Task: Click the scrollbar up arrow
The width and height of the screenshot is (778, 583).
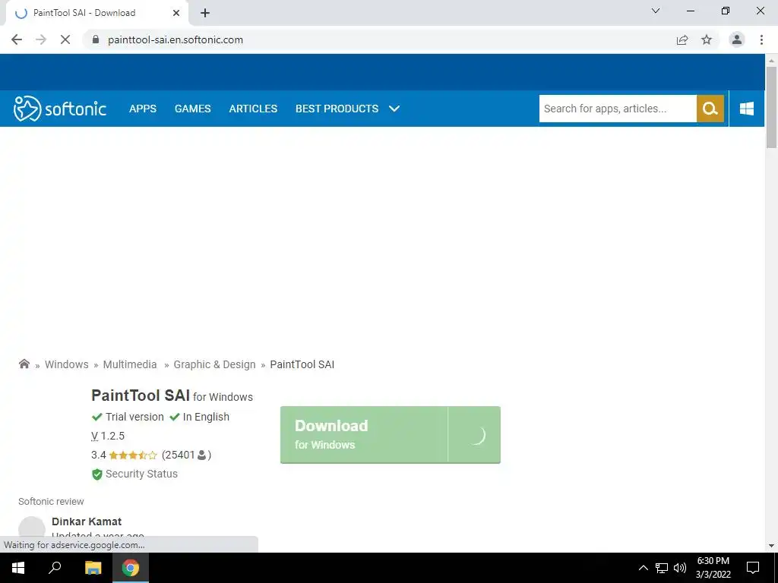Action: tap(771, 60)
